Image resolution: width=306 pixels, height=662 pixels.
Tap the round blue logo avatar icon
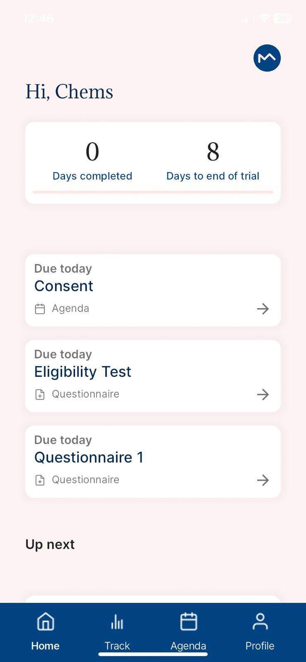pos(267,58)
